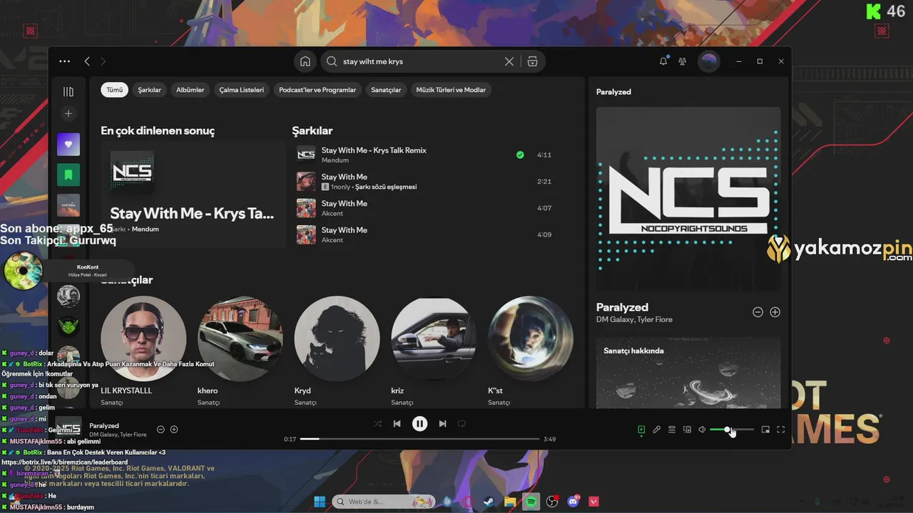Click the search input field
Screen dimensions: 913x513
pyautogui.click(x=421, y=61)
